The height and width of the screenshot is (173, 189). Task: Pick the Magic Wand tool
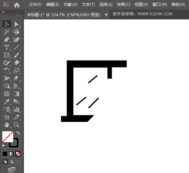(7, 32)
